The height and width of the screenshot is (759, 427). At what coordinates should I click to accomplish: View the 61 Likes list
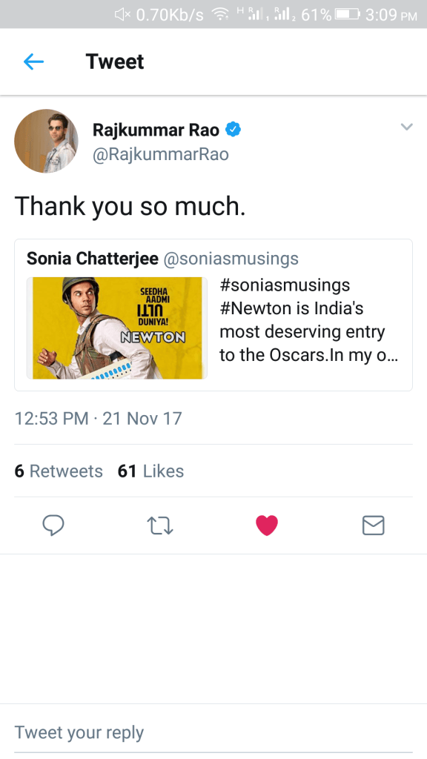coord(150,471)
